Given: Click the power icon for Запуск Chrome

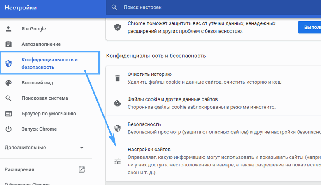Looking at the screenshot, I should [x=8, y=129].
